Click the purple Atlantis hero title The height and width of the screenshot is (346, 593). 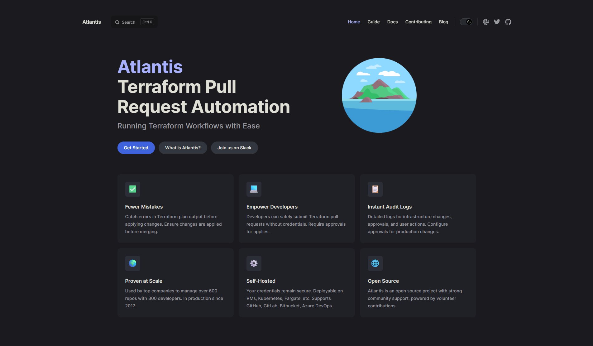pos(150,67)
